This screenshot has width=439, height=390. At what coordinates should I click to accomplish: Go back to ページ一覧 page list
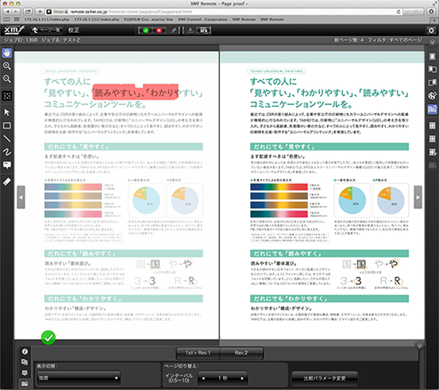[46, 30]
